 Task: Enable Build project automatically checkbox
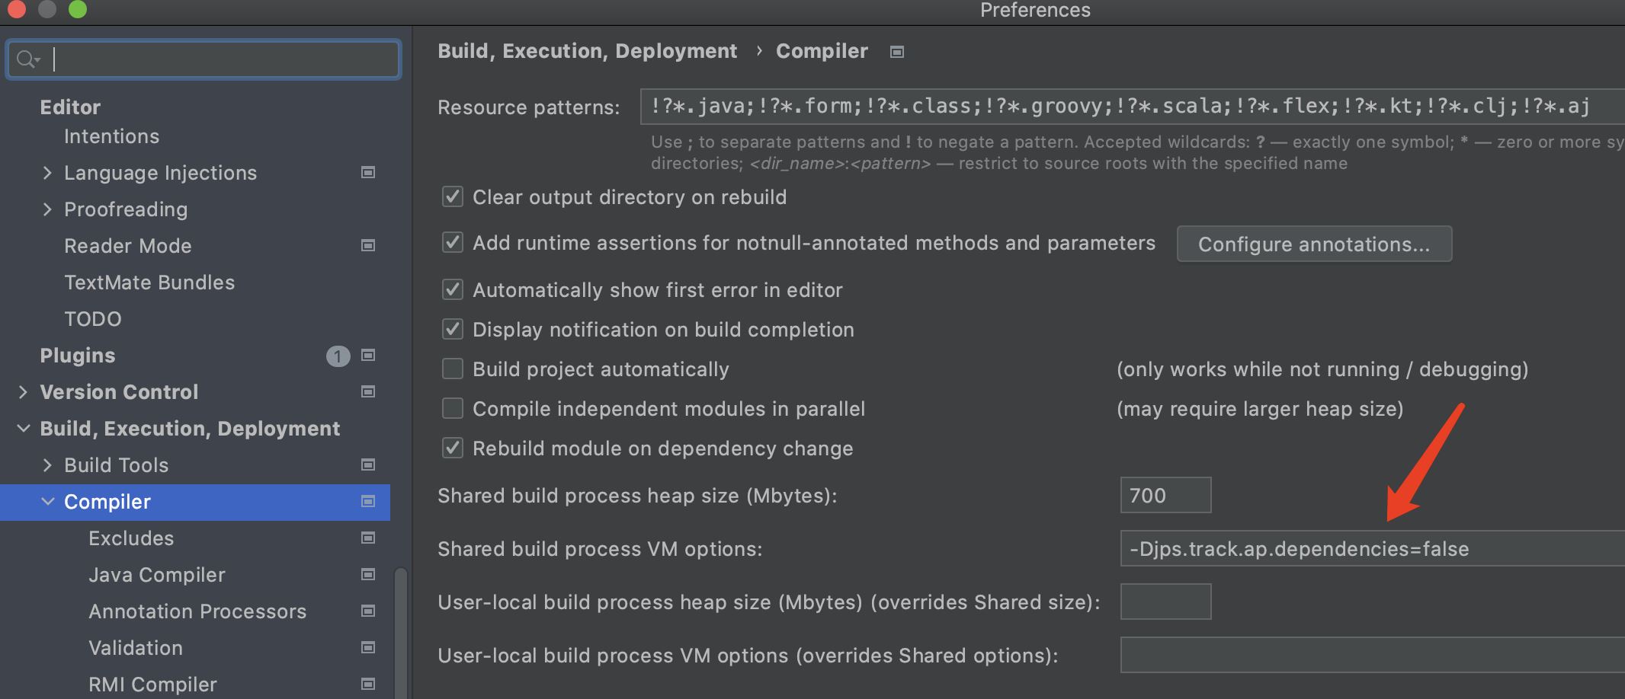click(x=453, y=369)
